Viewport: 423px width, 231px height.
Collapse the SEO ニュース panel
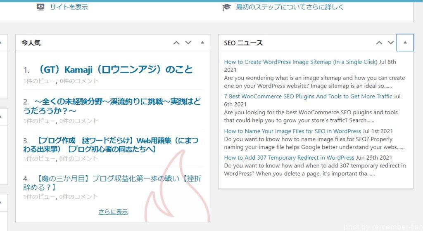[x=405, y=42]
